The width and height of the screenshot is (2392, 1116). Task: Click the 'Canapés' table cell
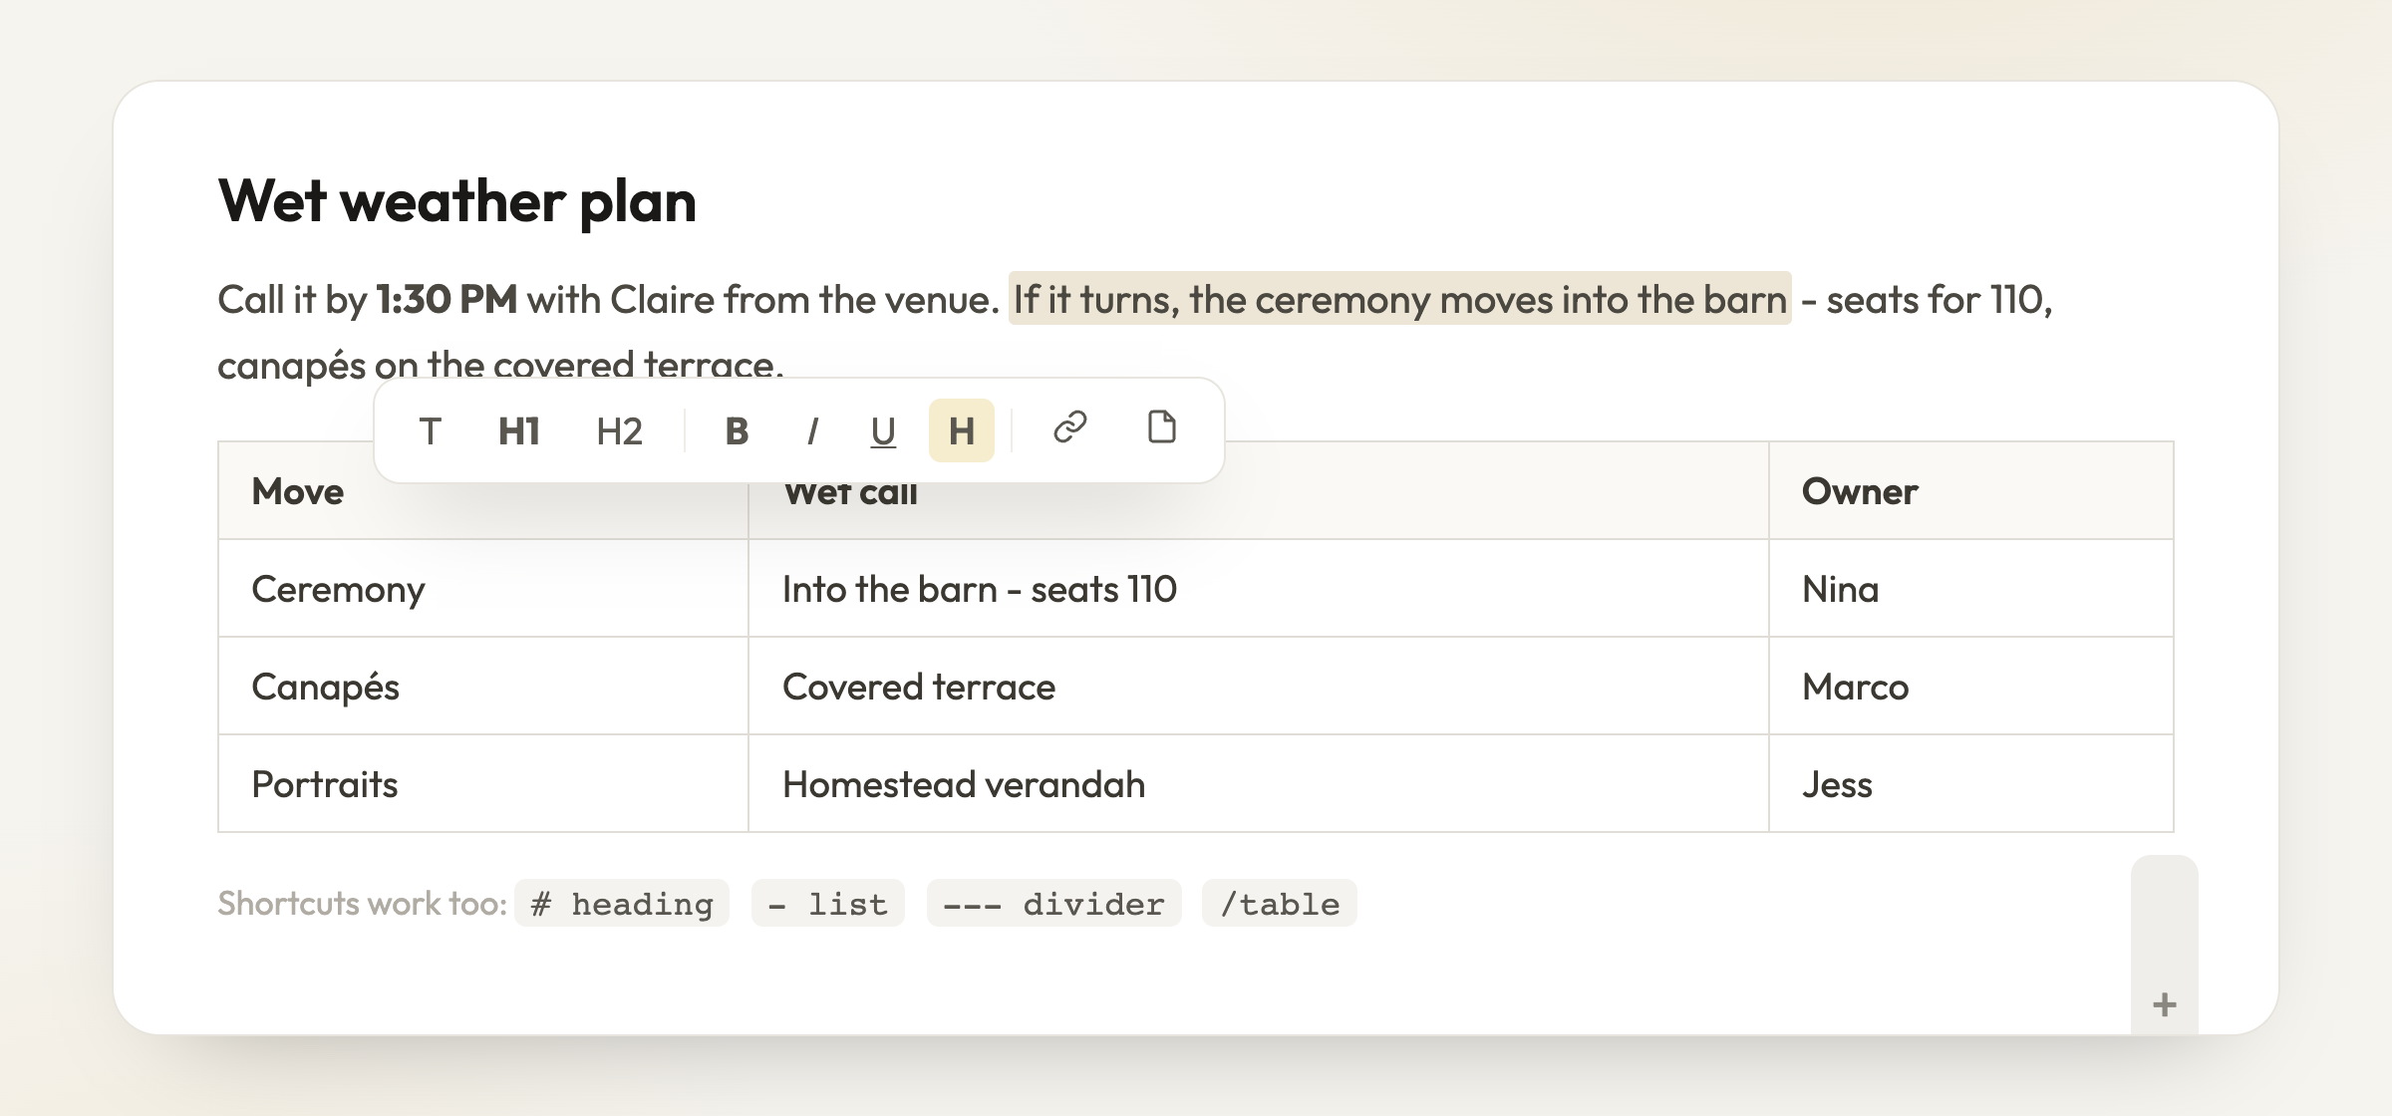point(483,687)
